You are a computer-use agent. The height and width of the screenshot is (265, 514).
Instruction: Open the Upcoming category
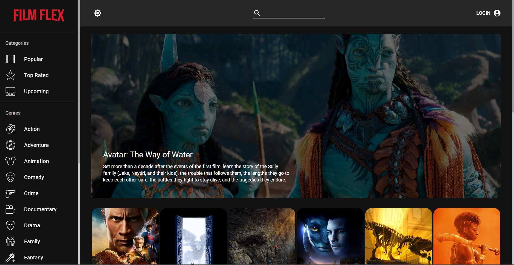(39, 91)
